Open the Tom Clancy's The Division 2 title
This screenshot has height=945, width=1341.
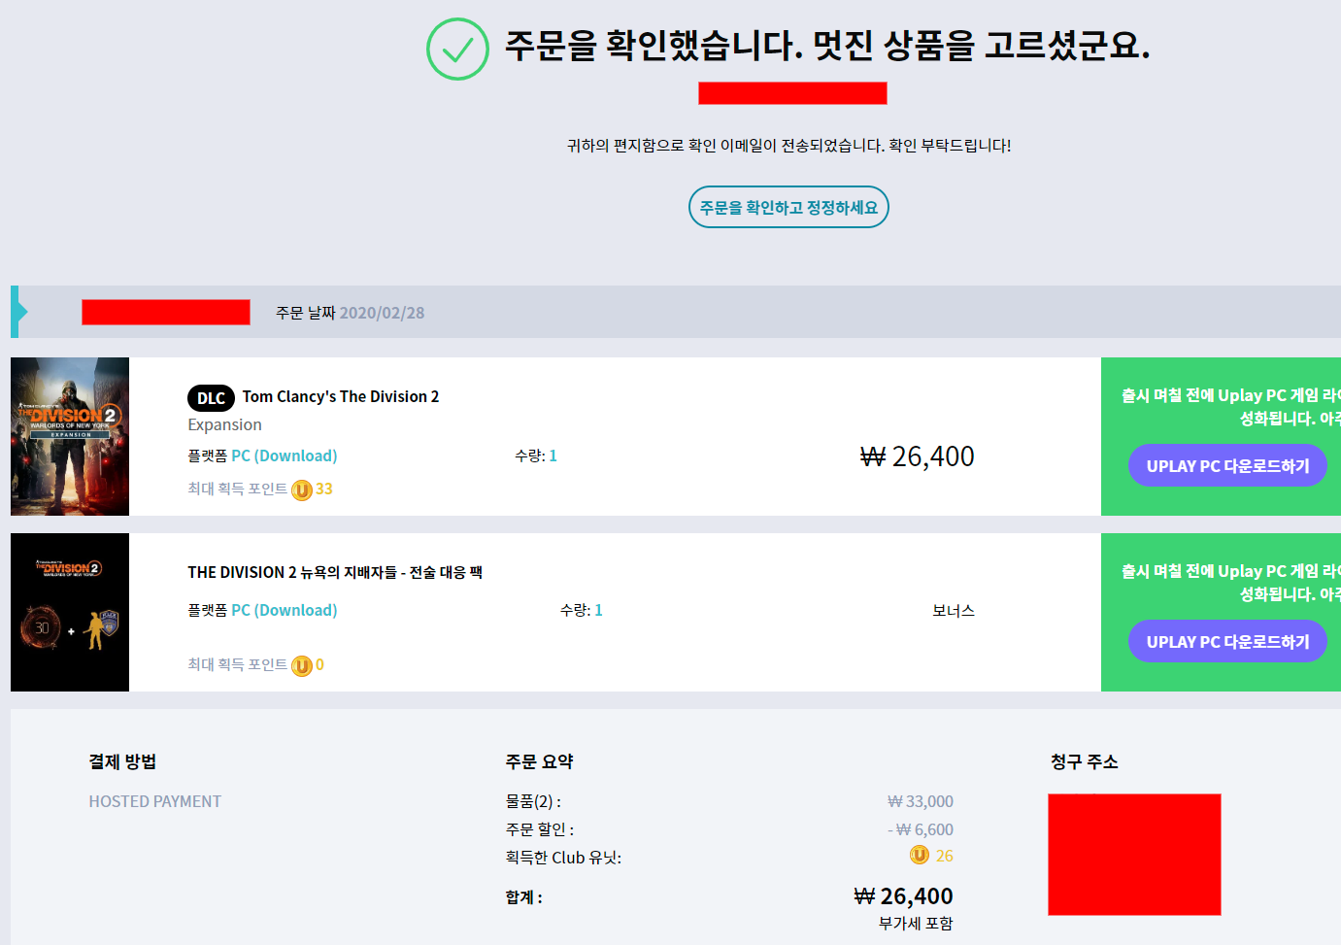[341, 396]
